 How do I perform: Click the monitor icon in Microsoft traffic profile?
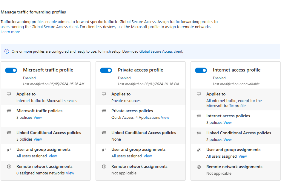pos(9,94)
